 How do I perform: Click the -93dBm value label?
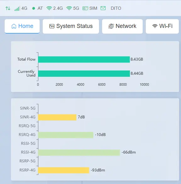[x=98, y=170]
